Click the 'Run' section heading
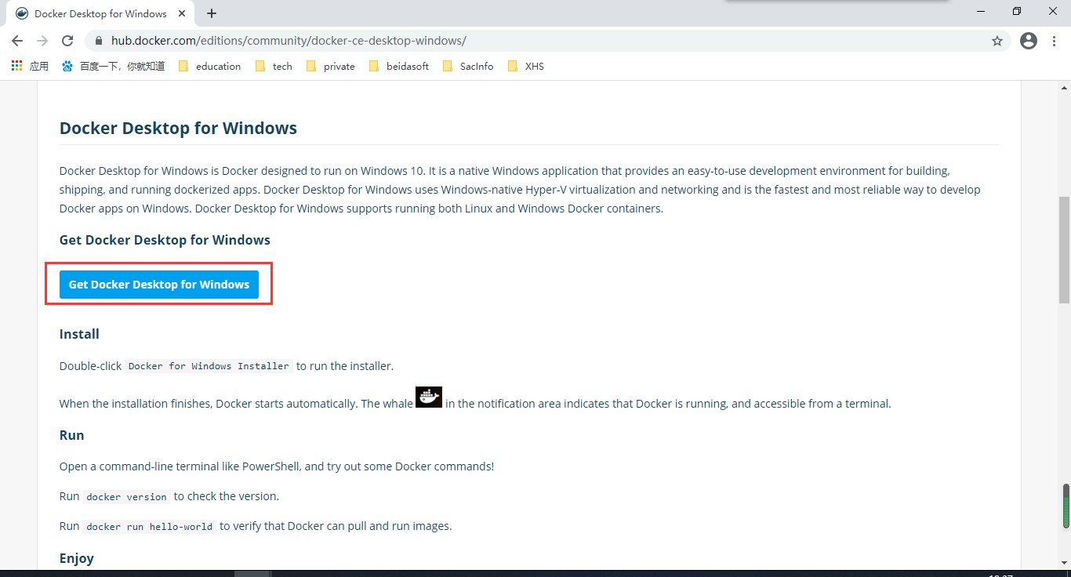 (x=72, y=435)
